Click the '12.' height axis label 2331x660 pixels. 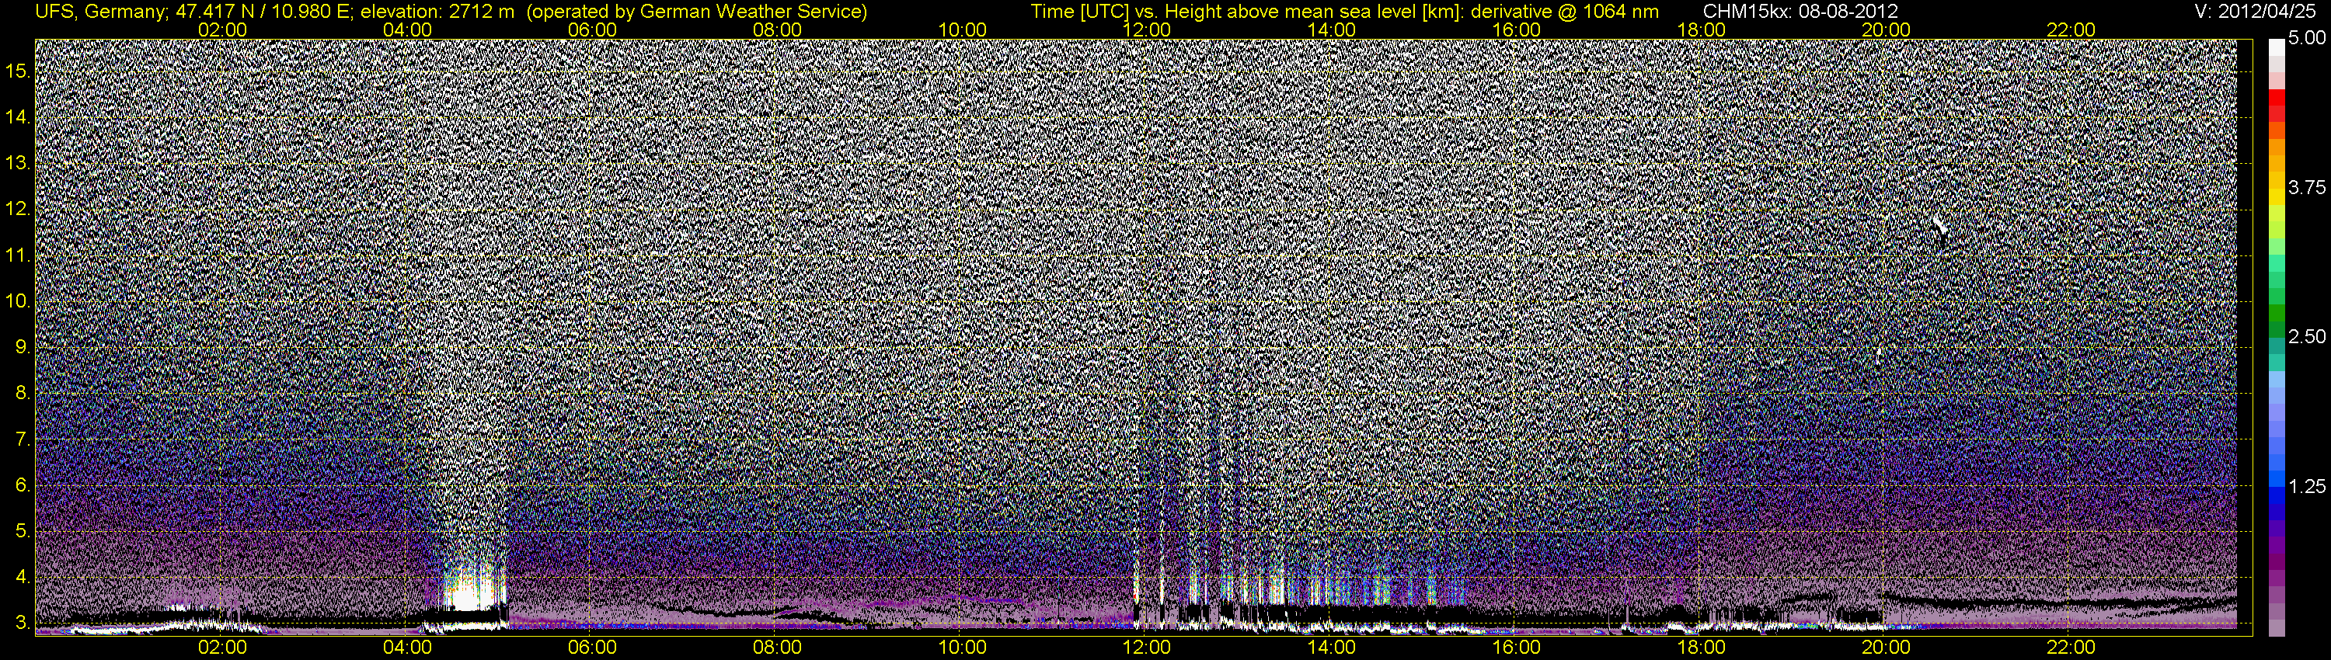(x=19, y=210)
